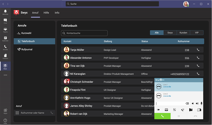Mute the microphone in Swyx softphone
The width and height of the screenshot is (212, 125).
click(201, 103)
